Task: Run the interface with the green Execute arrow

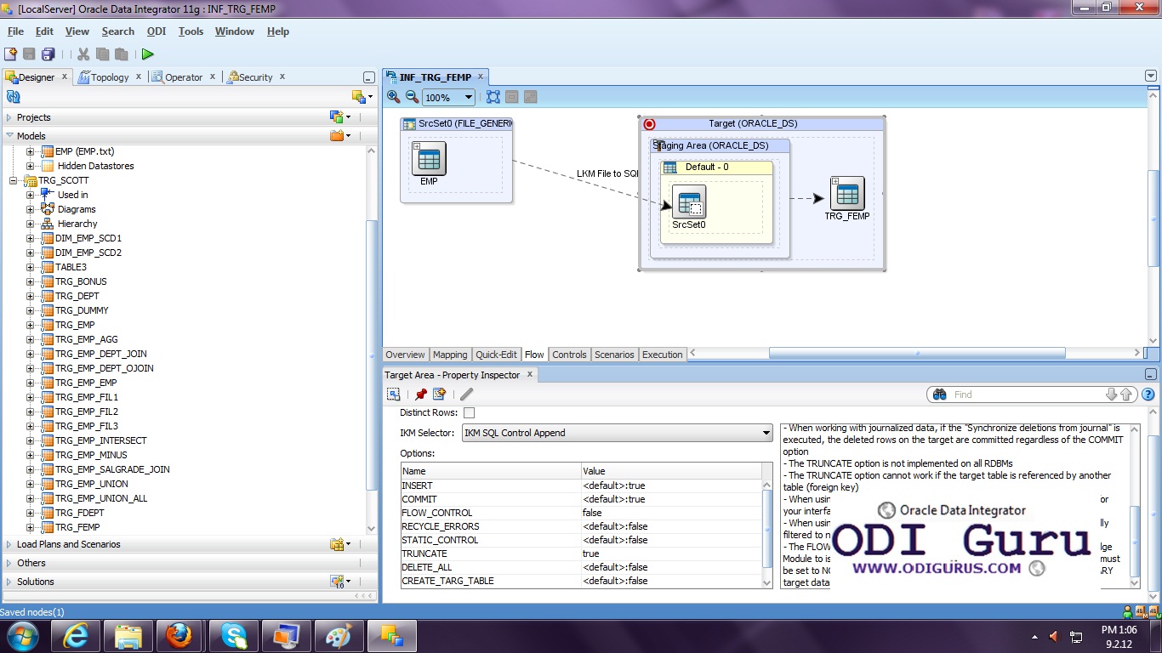Action: click(x=147, y=54)
